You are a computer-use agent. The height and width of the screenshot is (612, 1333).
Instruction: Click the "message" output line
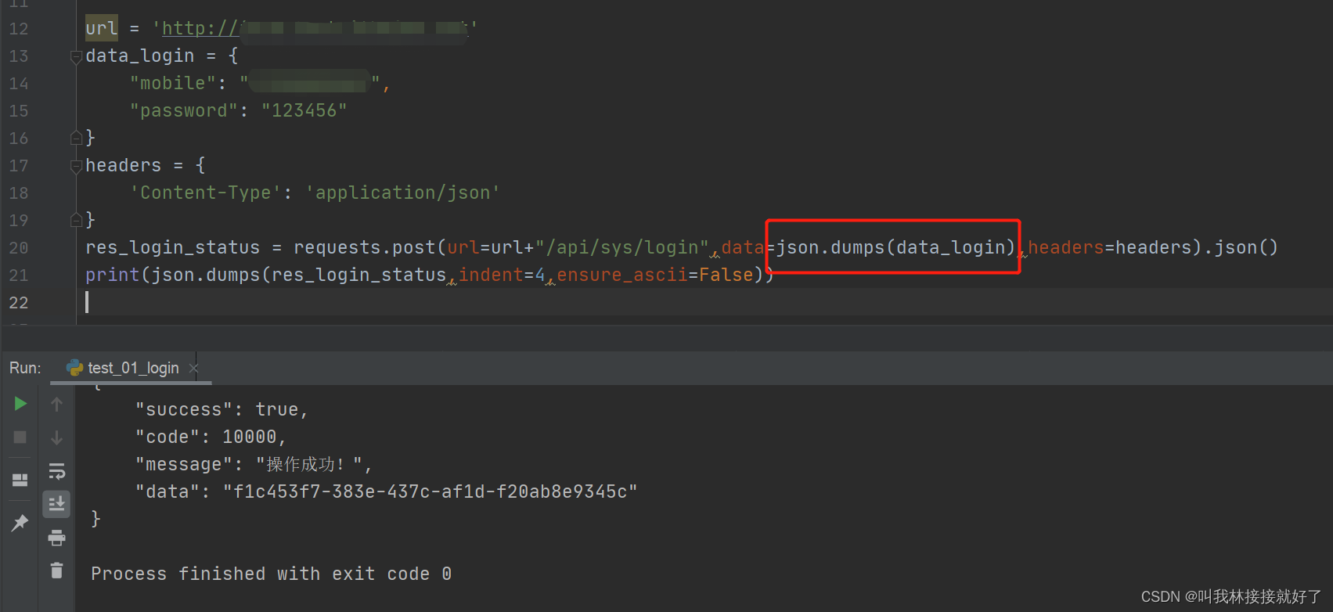pyautogui.click(x=254, y=464)
